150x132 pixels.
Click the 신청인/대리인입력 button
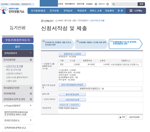72,100
